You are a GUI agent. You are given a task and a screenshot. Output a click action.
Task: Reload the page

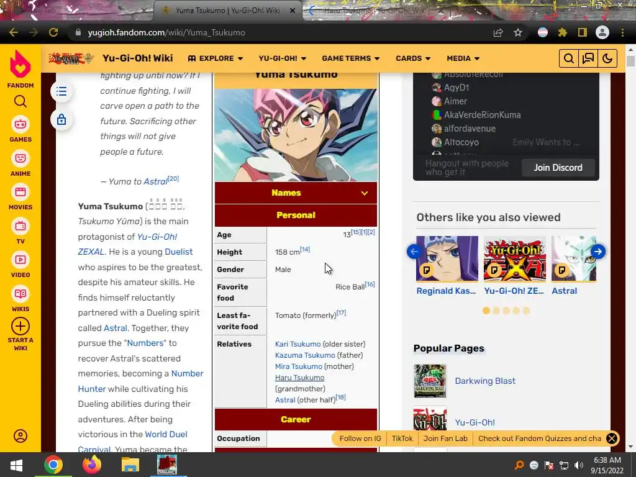(53, 32)
